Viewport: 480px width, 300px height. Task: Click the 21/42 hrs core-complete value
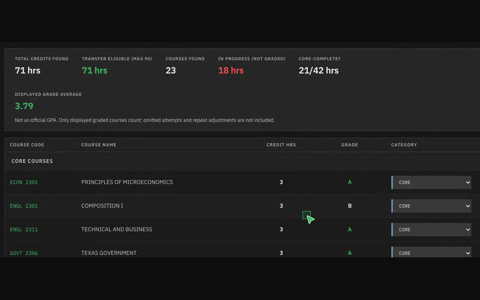point(319,70)
